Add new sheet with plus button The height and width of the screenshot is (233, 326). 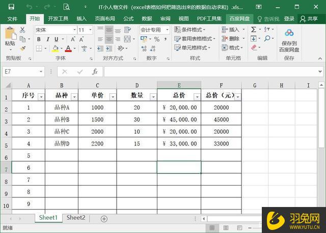click(x=104, y=219)
